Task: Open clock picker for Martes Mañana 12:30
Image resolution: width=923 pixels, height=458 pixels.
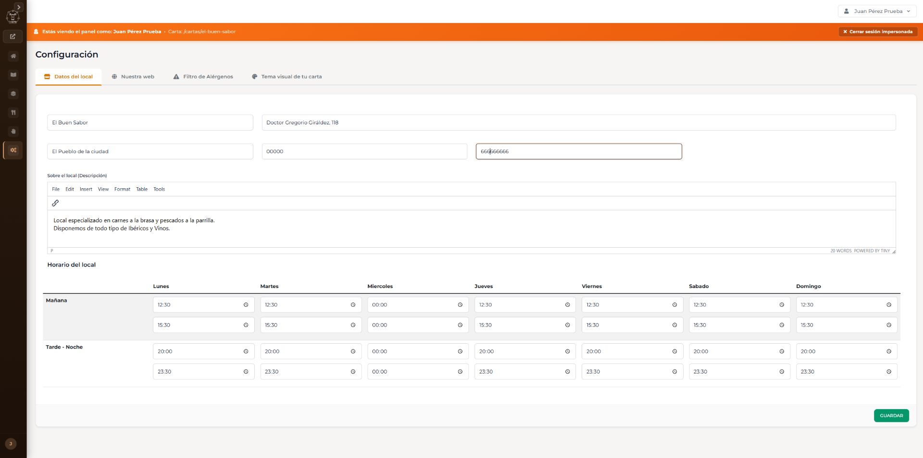Action: pos(353,305)
